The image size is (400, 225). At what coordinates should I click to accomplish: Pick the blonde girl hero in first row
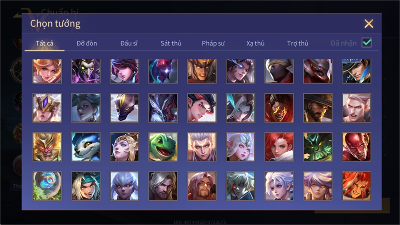click(47, 71)
